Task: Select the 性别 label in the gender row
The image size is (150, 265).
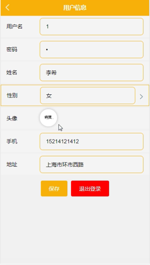Action: [x=12, y=96]
